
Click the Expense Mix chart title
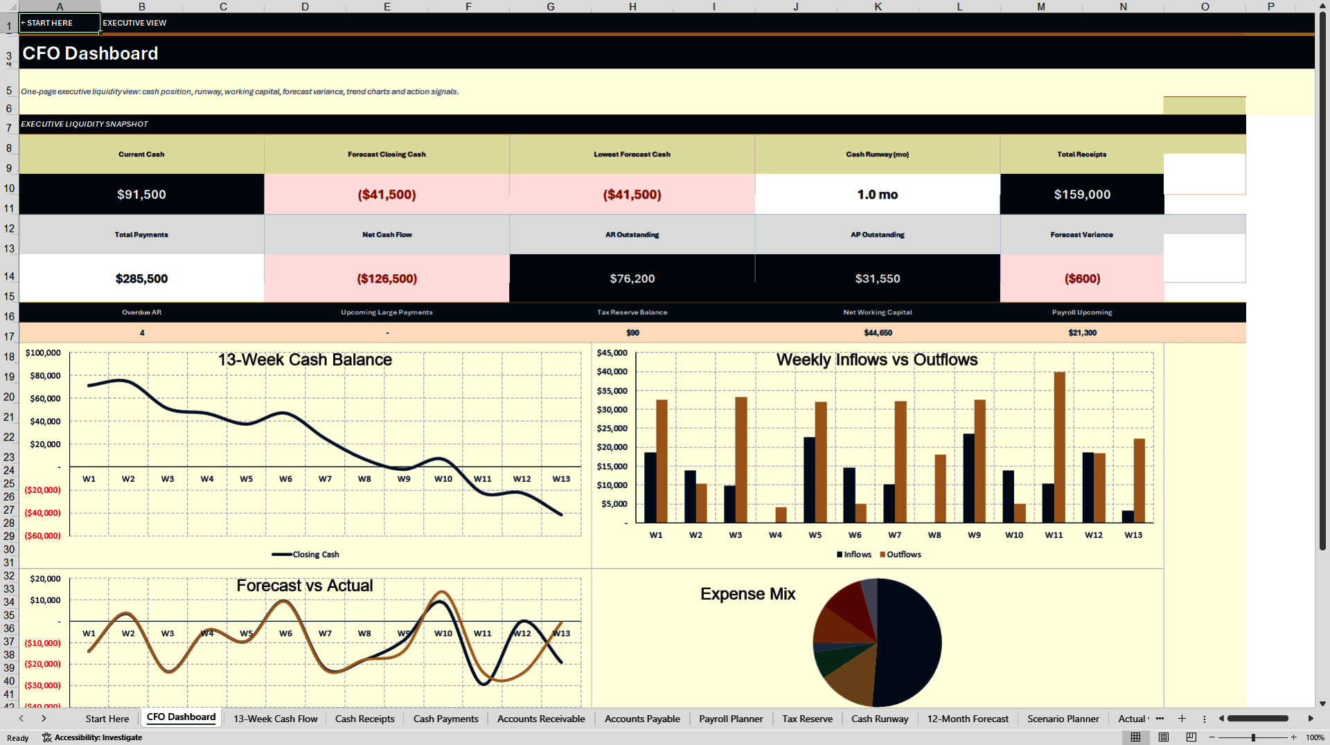[747, 594]
